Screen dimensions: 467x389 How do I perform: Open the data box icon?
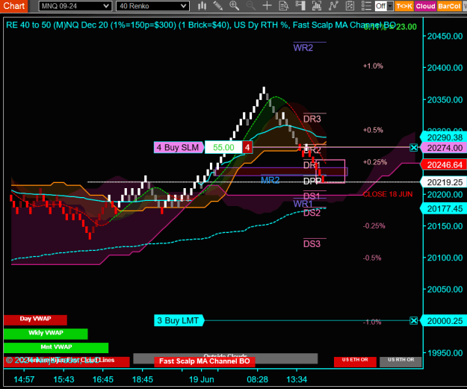pyautogui.click(x=284, y=6)
